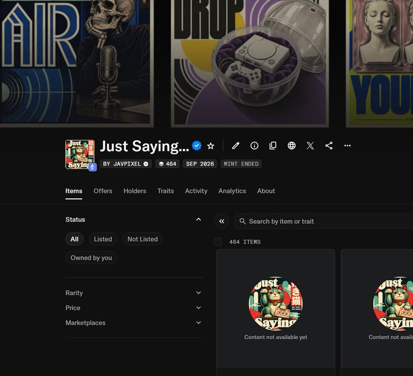Click the SEP 2026 date badge
The width and height of the screenshot is (413, 376).
tap(200, 164)
